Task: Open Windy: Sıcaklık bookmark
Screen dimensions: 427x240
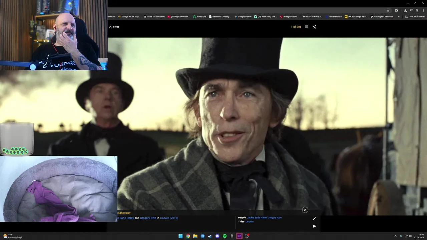Action: (288, 16)
